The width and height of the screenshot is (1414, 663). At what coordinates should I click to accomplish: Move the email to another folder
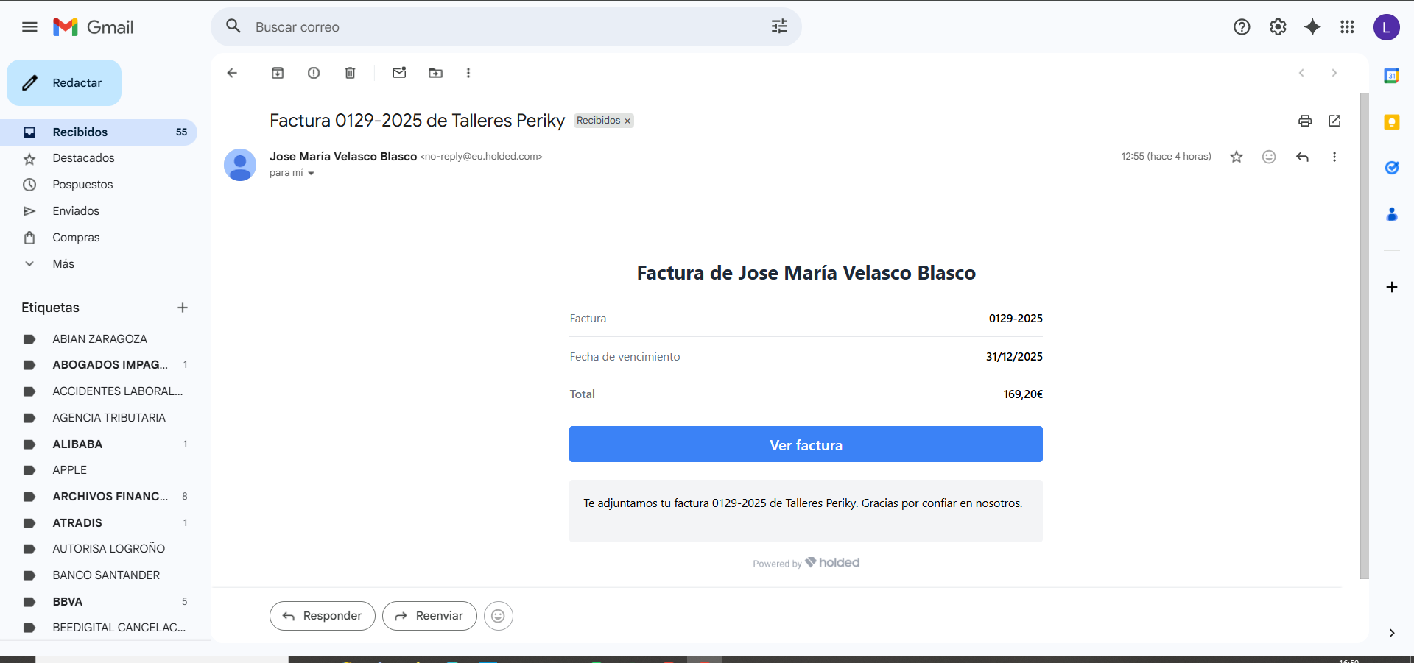click(435, 73)
